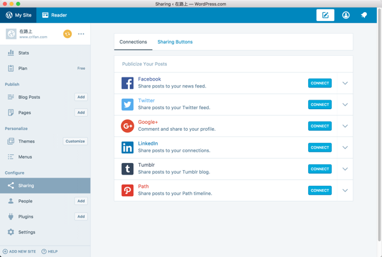This screenshot has width=382, height=257.
Task: Add a new blog post
Action: 81,97
